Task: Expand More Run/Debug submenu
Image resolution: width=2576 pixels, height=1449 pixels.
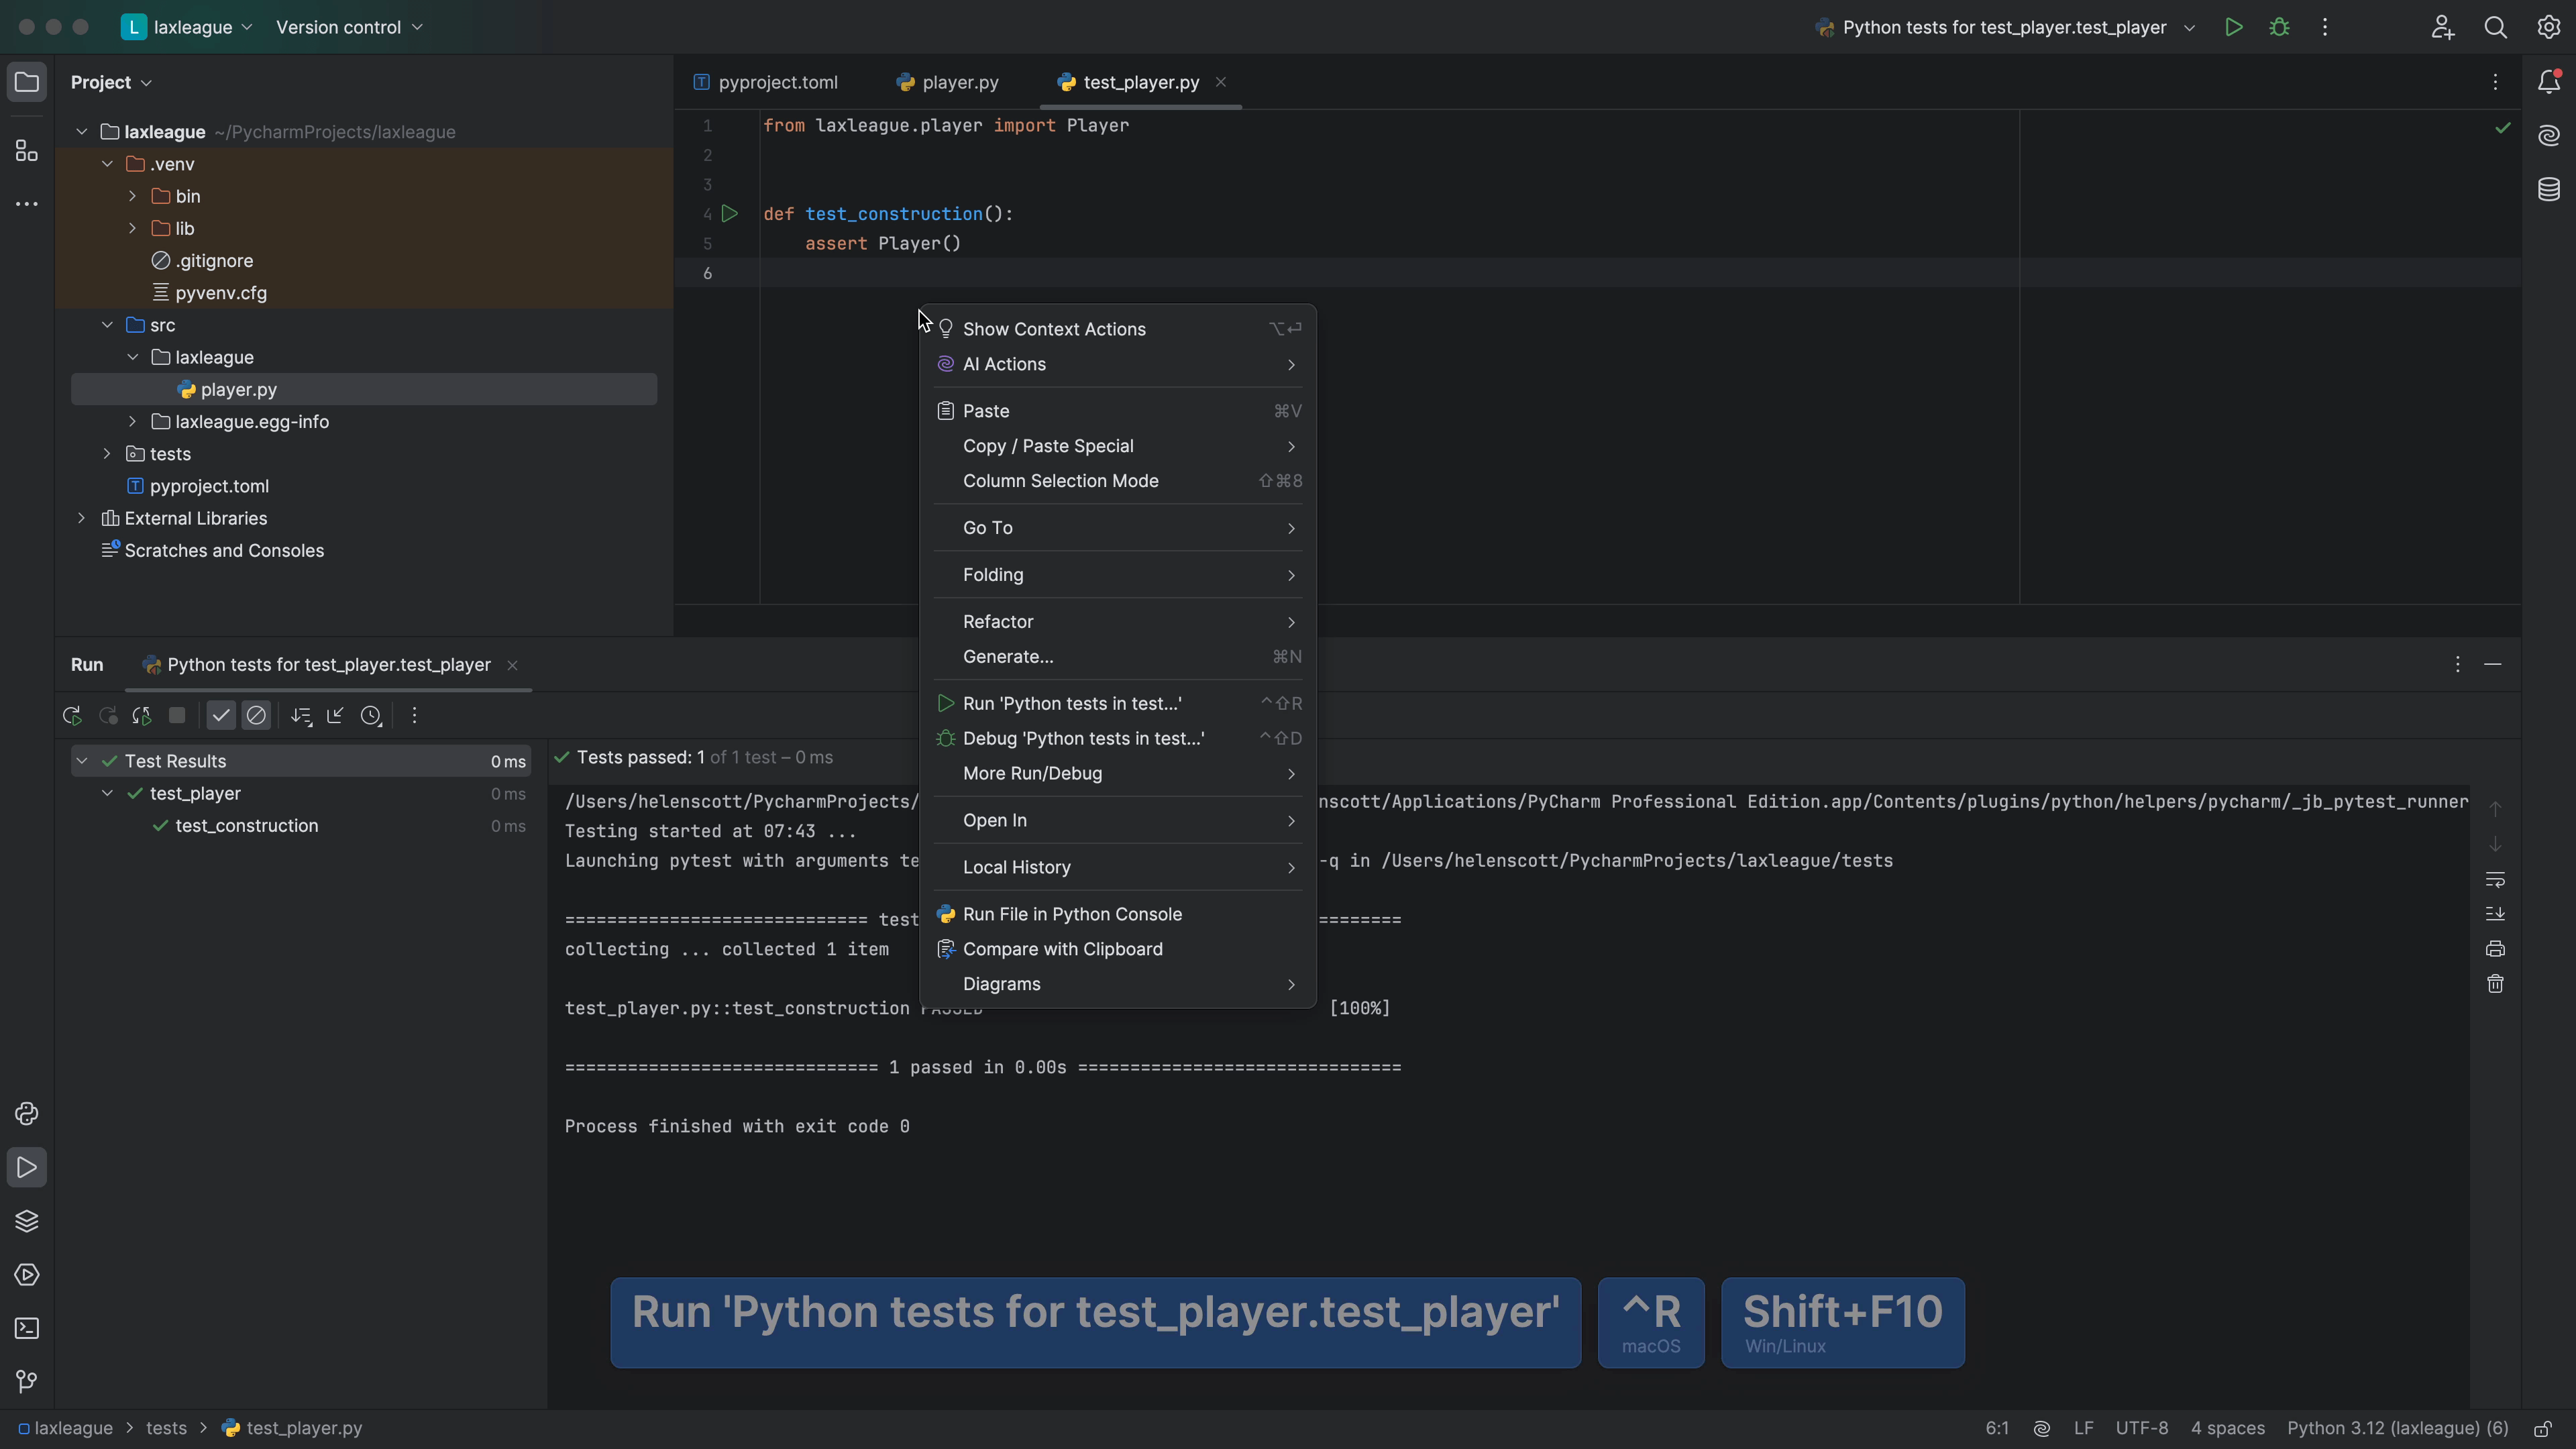Action: (x=1291, y=773)
